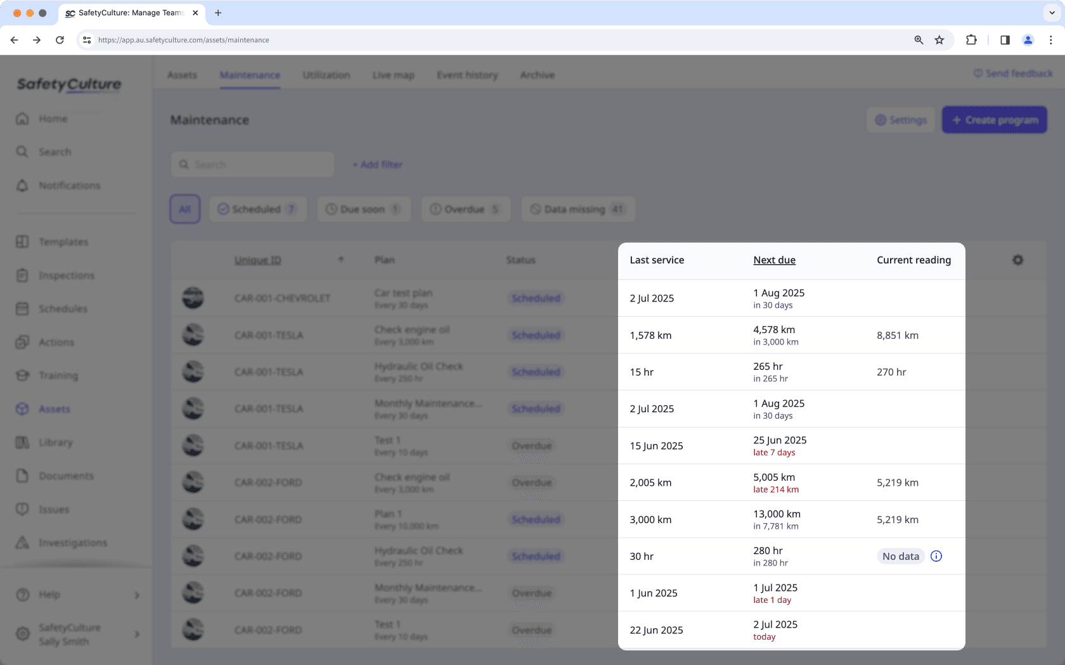The width and height of the screenshot is (1065, 665).
Task: Click the info icon next to No data
Action: click(x=936, y=556)
